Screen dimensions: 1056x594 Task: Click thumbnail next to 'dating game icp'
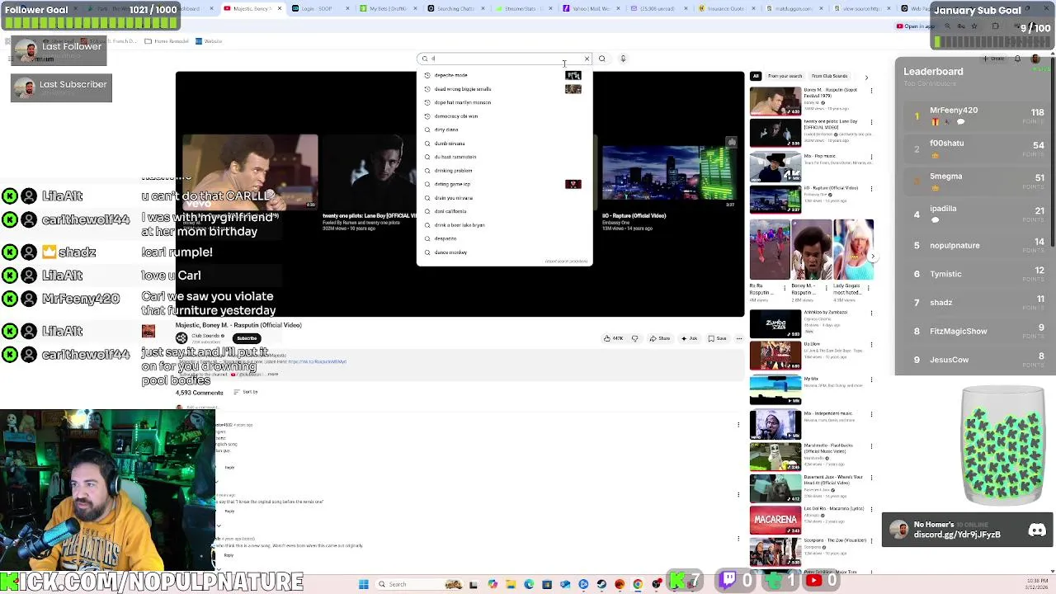coord(573,184)
